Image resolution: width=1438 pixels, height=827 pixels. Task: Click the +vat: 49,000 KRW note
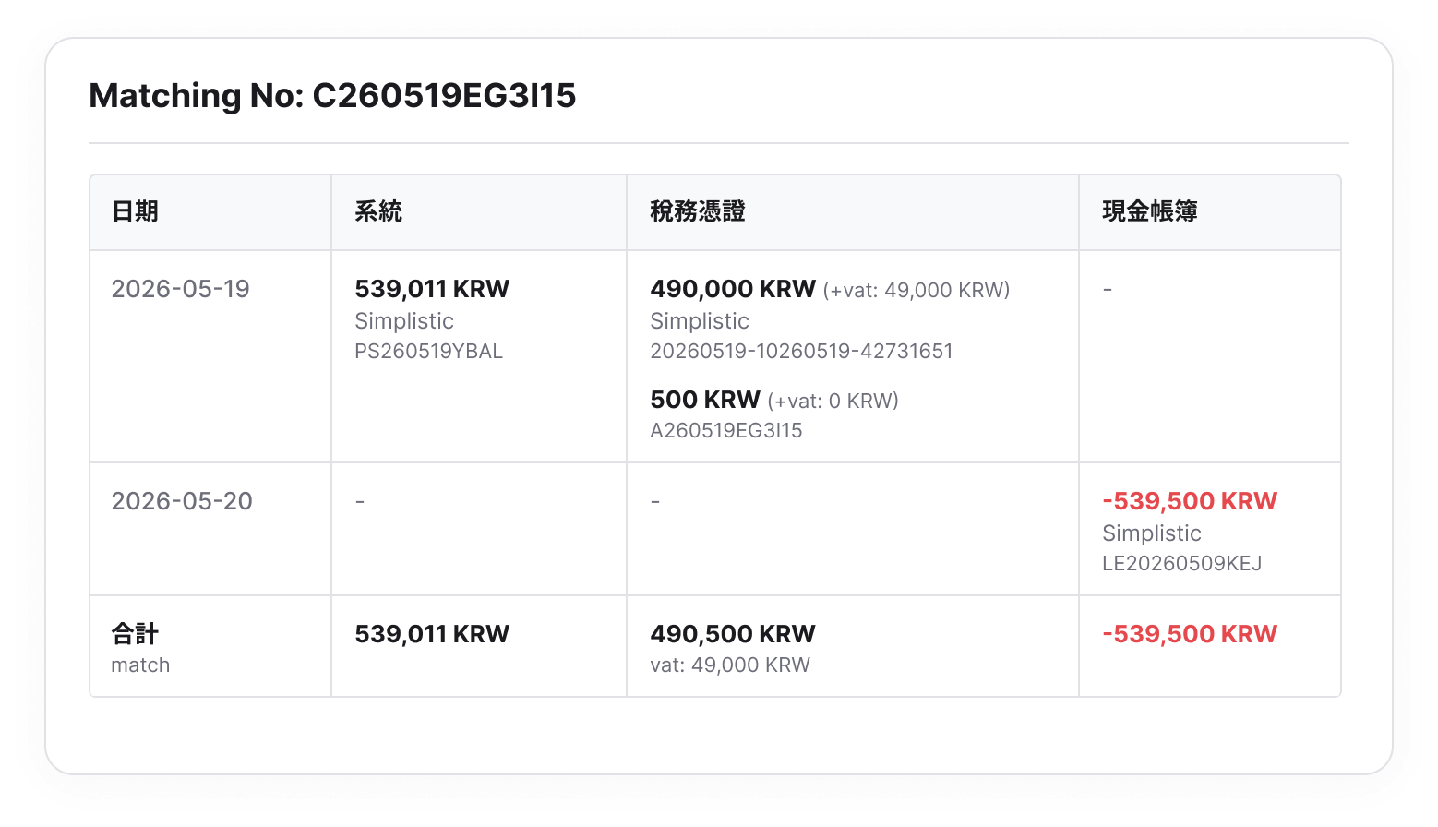(x=917, y=291)
